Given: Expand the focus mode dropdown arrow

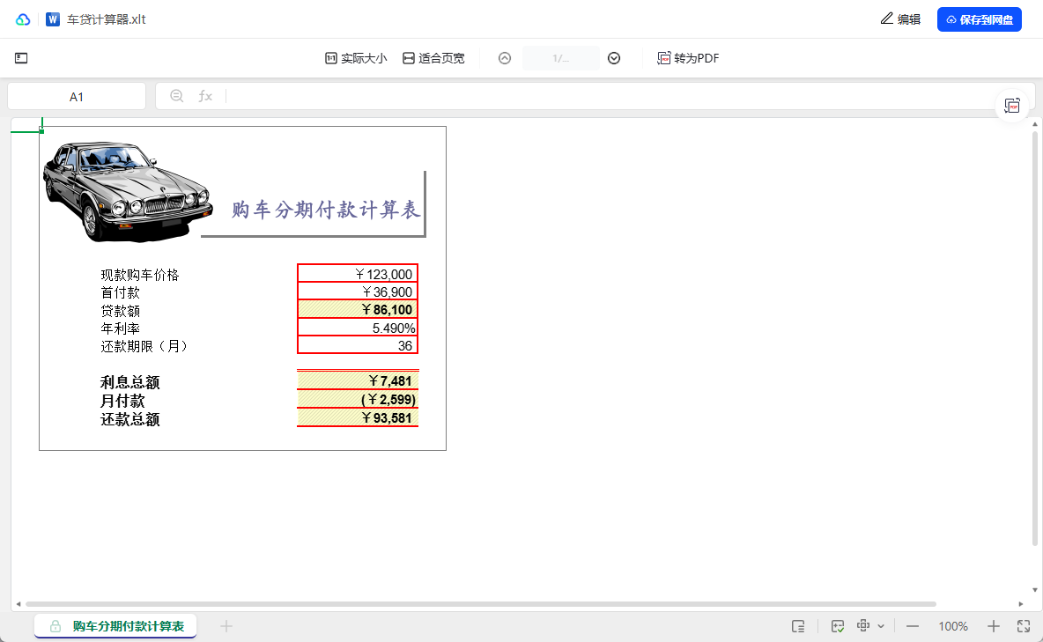Looking at the screenshot, I should point(881,626).
